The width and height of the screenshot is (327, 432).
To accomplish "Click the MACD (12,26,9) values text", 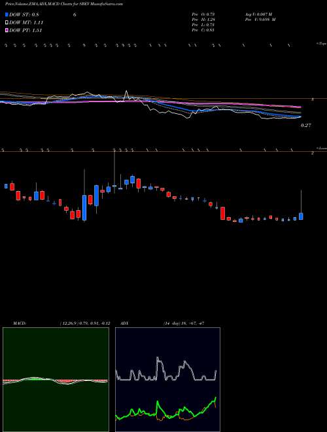I will [x=84, y=323].
